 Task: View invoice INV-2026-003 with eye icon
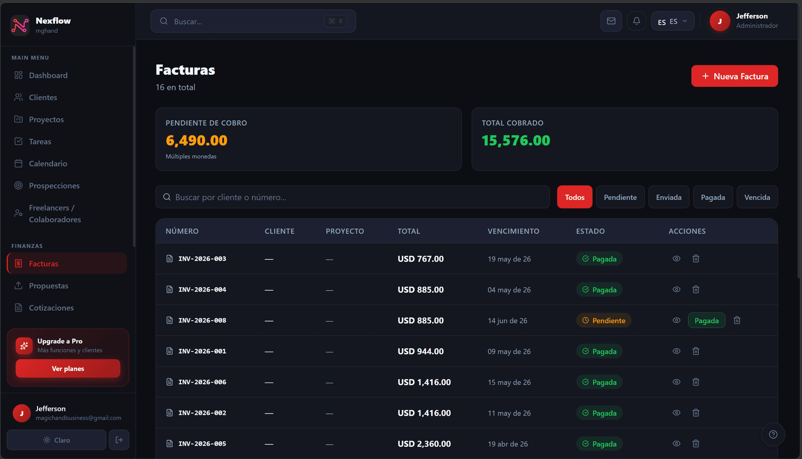676,259
